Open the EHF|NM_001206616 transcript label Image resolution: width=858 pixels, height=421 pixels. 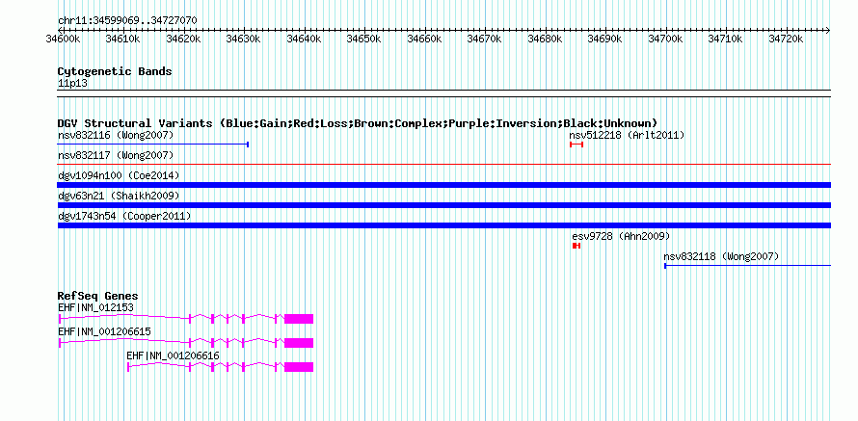(x=173, y=355)
